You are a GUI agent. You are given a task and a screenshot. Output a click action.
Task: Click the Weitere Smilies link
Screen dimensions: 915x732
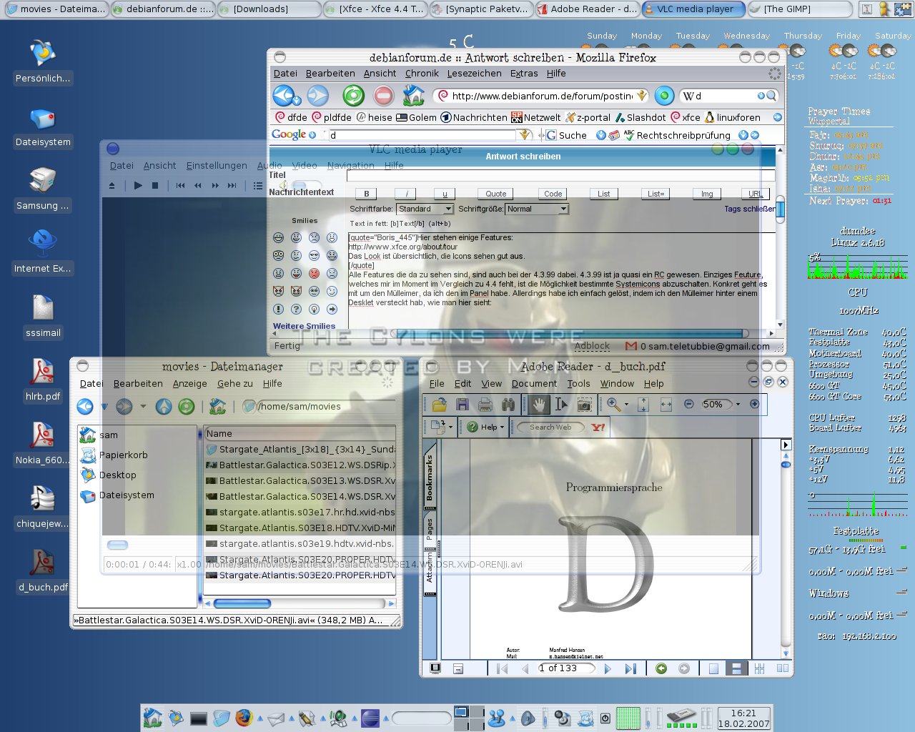[304, 326]
